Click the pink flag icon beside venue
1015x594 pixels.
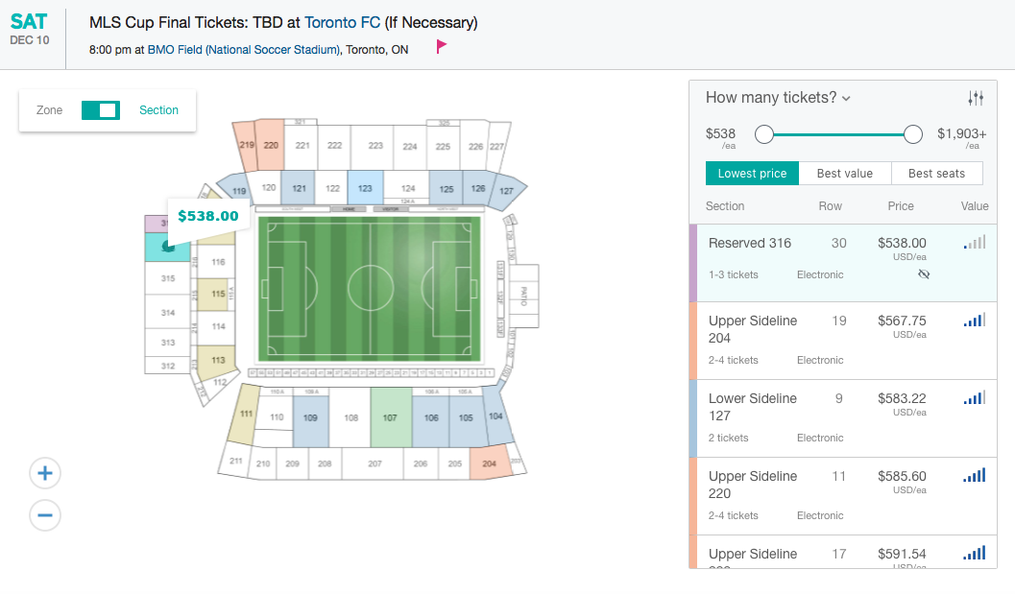pos(442,46)
